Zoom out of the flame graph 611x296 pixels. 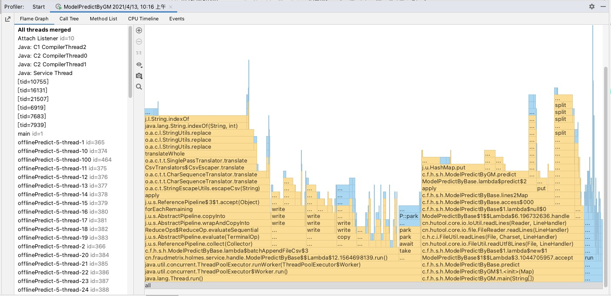pos(139,42)
